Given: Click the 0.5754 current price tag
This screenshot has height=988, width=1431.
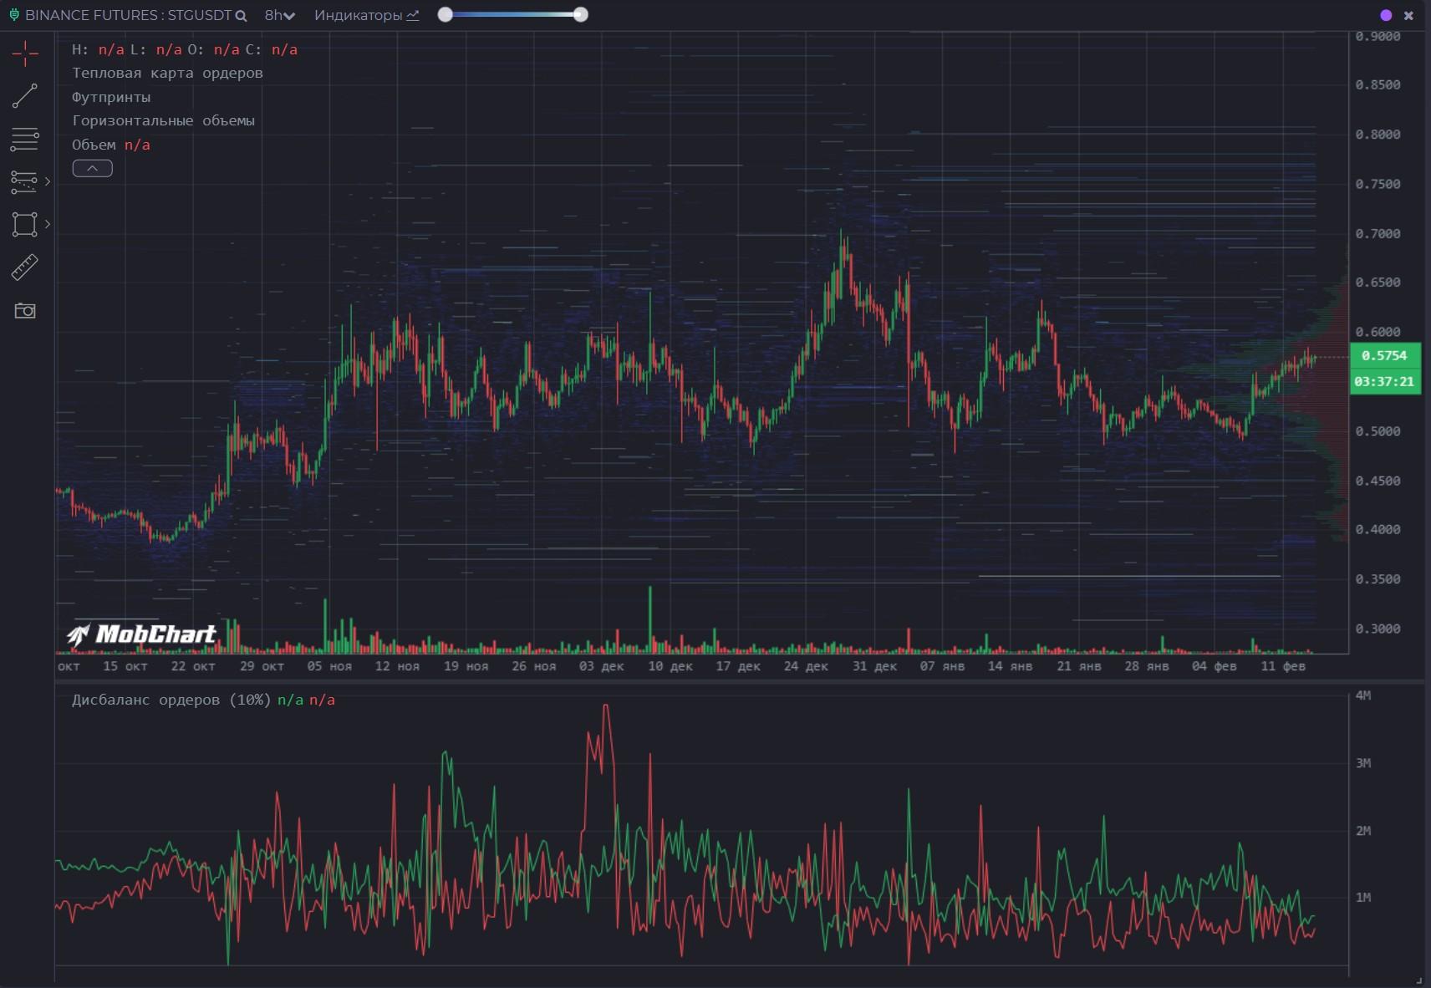Looking at the screenshot, I should click(x=1384, y=355).
